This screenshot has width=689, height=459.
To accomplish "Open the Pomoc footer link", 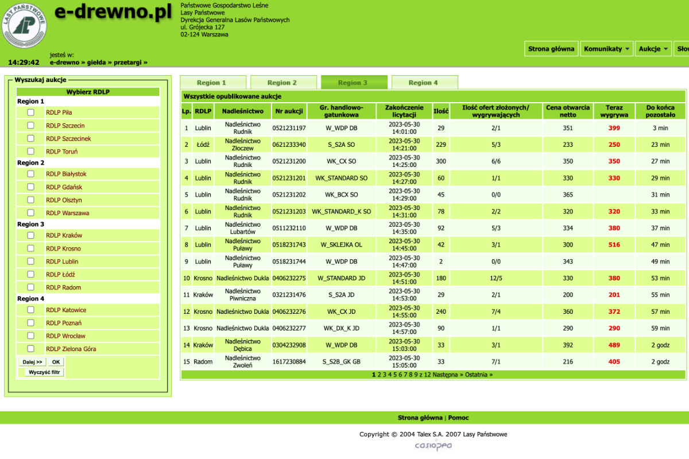I will [x=458, y=418].
